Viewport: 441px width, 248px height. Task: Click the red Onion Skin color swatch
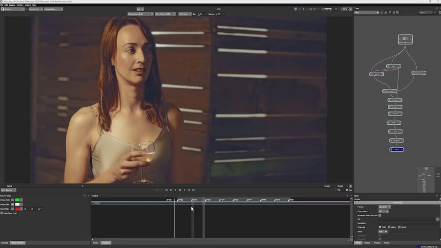tap(18, 209)
